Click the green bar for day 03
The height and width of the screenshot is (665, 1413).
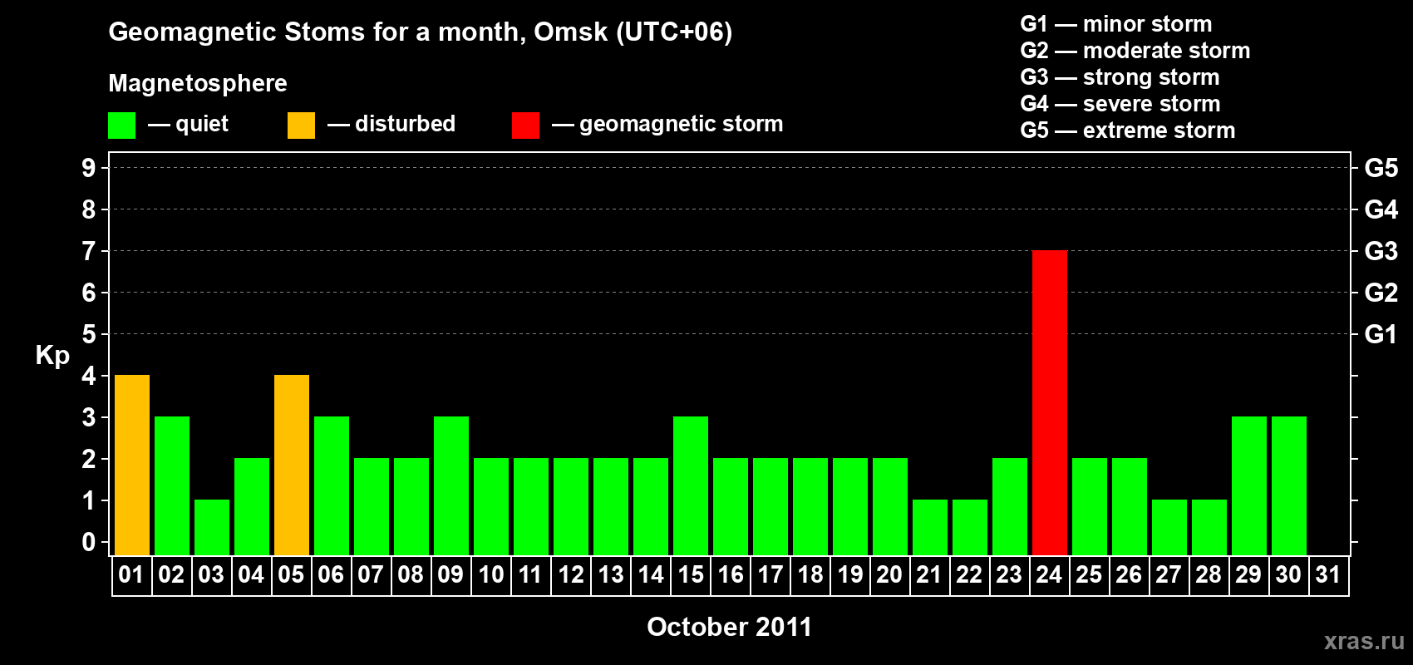[212, 527]
